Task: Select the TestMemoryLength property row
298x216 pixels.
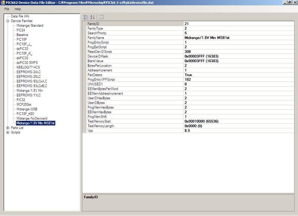Action: (190, 126)
